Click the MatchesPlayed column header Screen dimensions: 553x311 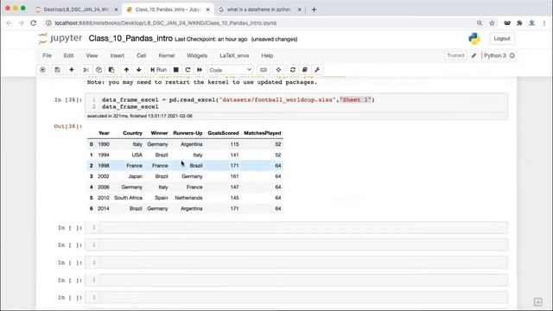tap(263, 133)
